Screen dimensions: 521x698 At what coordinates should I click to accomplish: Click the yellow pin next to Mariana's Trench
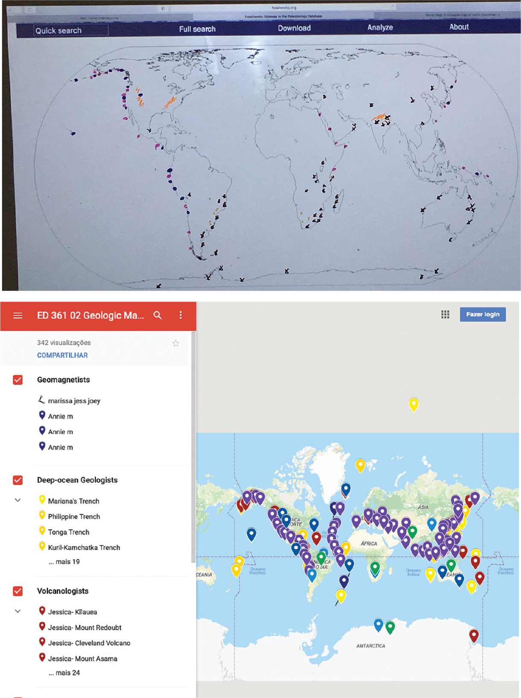point(42,500)
